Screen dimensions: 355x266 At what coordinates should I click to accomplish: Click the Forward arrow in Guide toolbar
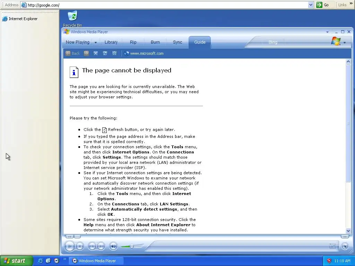pos(86,53)
